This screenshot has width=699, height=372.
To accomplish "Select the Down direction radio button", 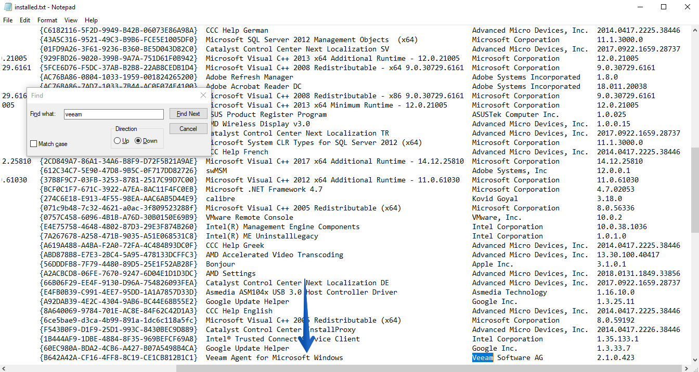I will (138, 141).
